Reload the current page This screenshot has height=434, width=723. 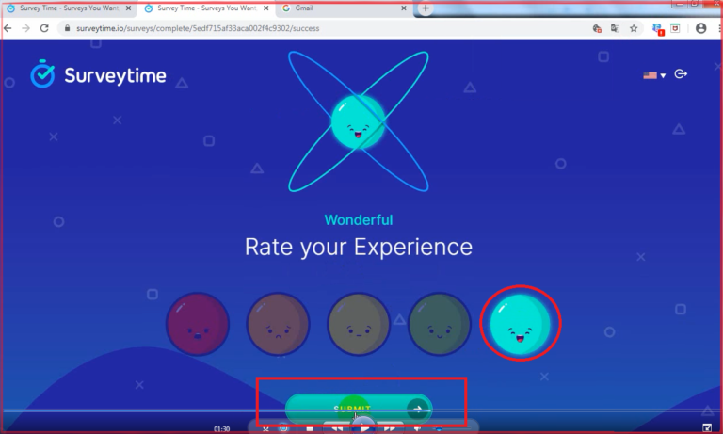click(x=44, y=28)
